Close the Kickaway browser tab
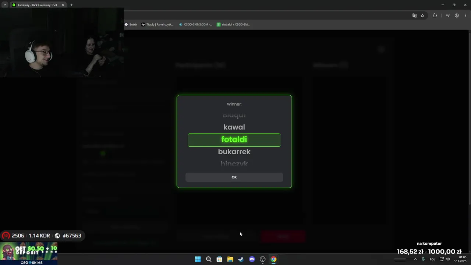Image resolution: width=471 pixels, height=265 pixels. click(63, 5)
